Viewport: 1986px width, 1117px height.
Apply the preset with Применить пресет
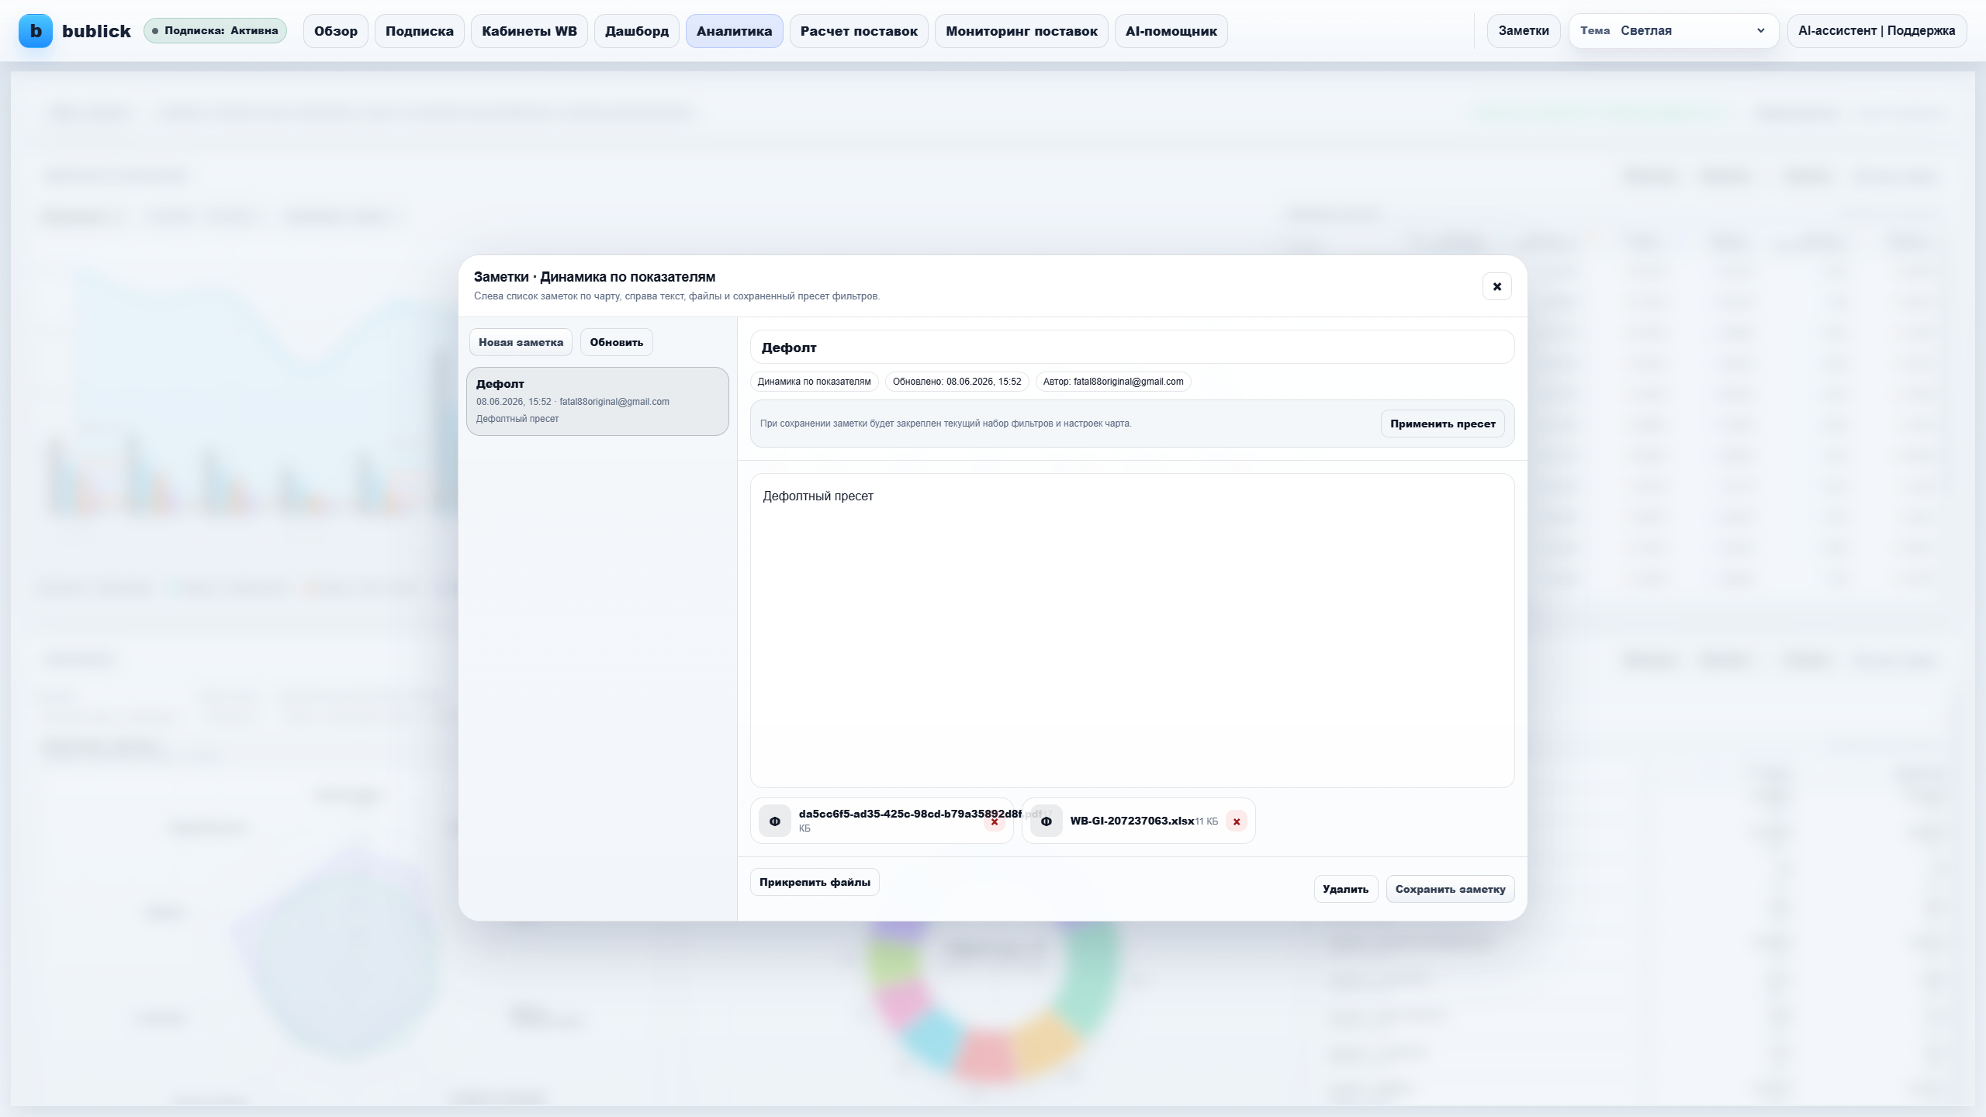click(x=1442, y=424)
